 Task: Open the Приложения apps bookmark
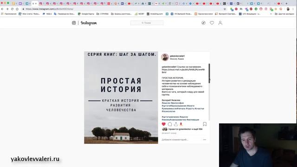(x=9, y=14)
